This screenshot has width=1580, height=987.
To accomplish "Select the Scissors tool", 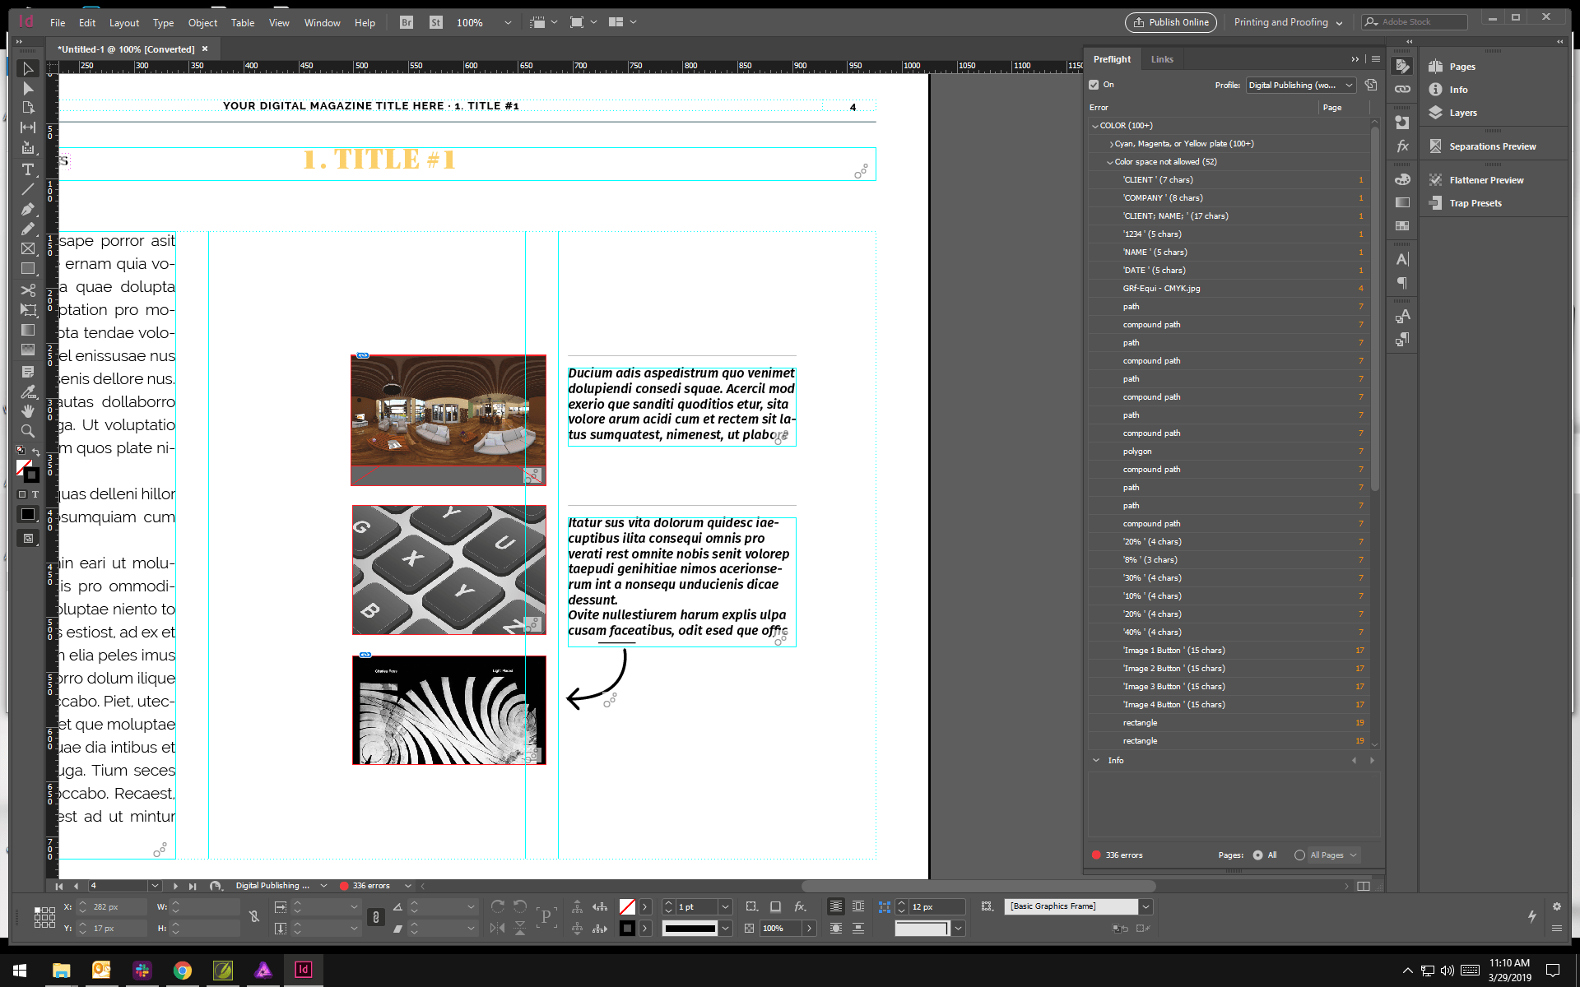I will tap(28, 290).
